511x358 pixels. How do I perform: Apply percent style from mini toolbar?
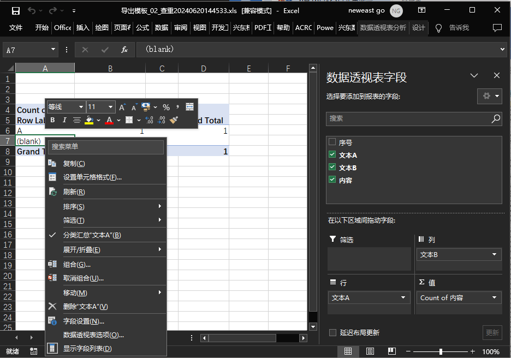166,107
